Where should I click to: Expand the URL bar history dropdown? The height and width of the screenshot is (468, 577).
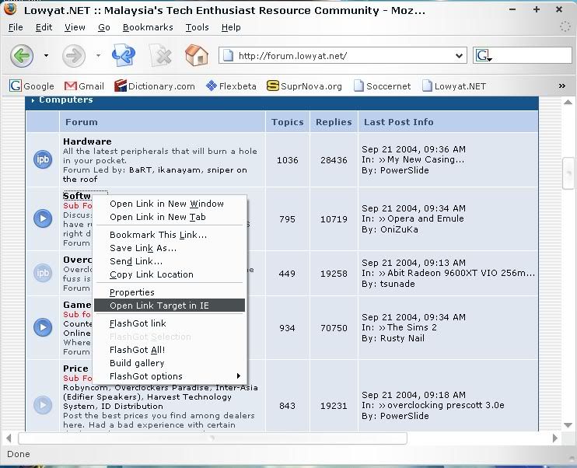click(x=459, y=56)
